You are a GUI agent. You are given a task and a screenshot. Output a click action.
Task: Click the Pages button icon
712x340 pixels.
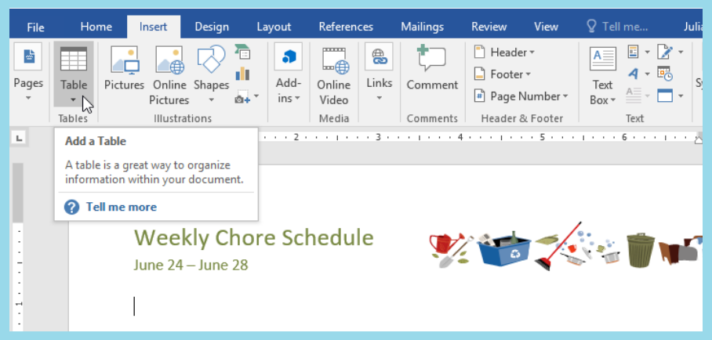28,57
